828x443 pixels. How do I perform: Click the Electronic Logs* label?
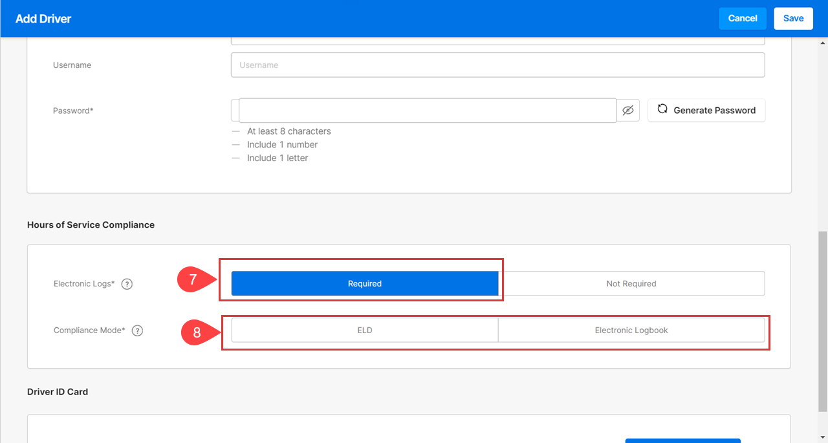[84, 284]
